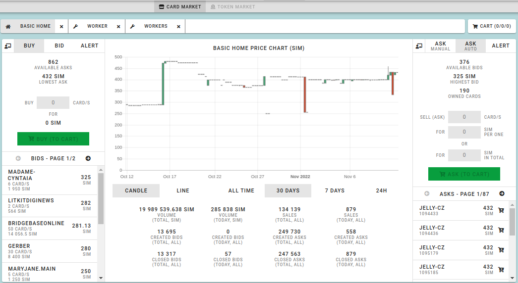Add JELLY-CZ card 1094433 to cart
This screenshot has width=518, height=283.
click(501, 211)
